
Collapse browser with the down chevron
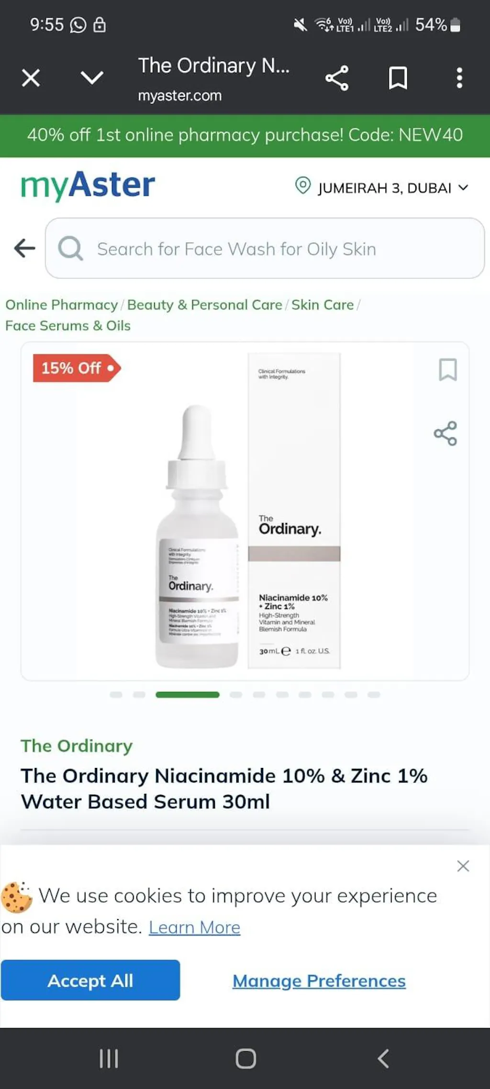(92, 78)
